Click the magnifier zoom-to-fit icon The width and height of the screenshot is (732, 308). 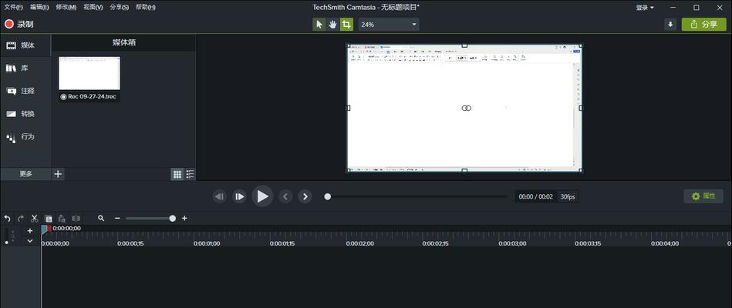pyautogui.click(x=101, y=219)
